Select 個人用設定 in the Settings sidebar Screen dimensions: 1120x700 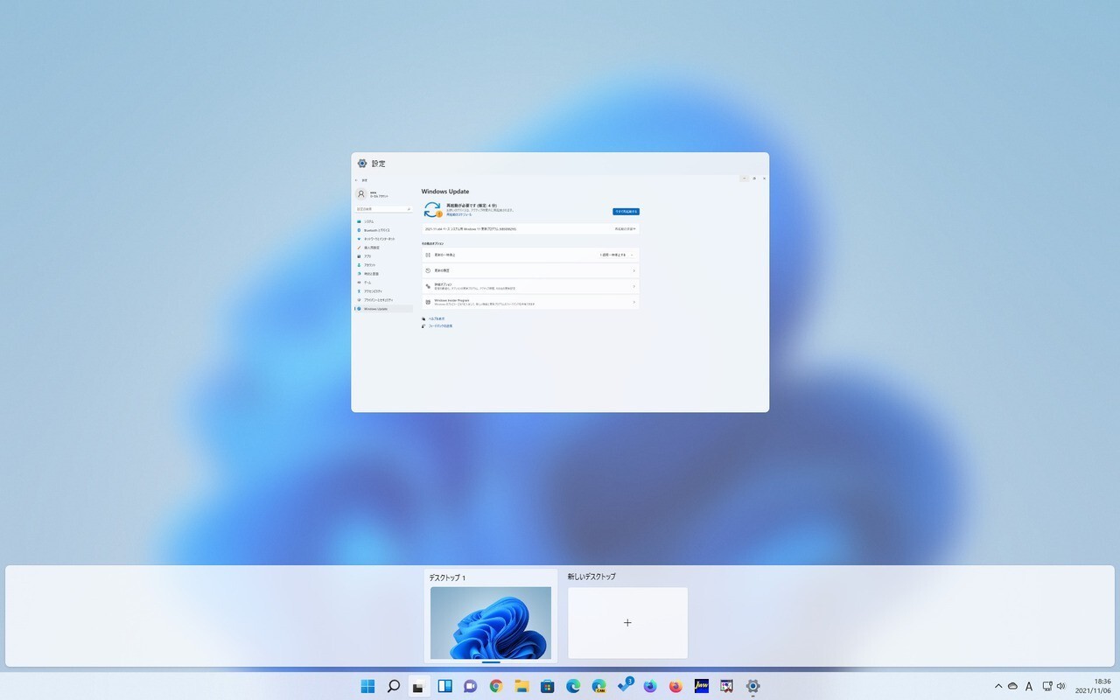383,248
